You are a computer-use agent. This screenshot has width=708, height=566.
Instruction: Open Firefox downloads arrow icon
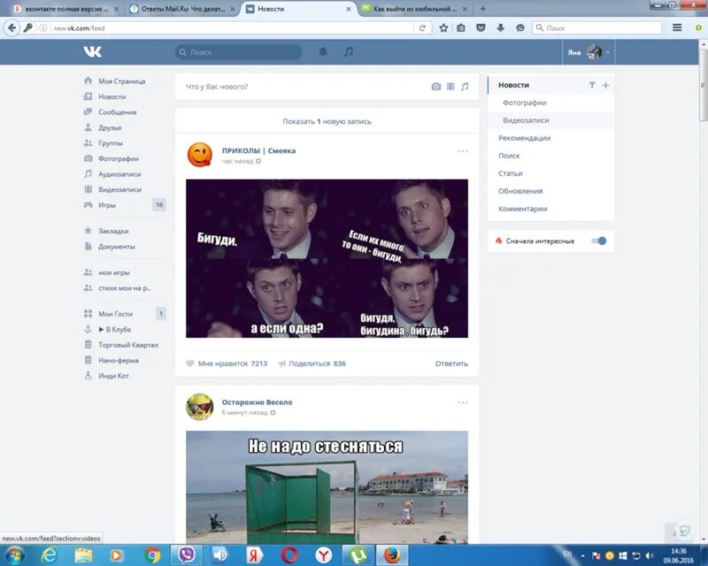(500, 28)
